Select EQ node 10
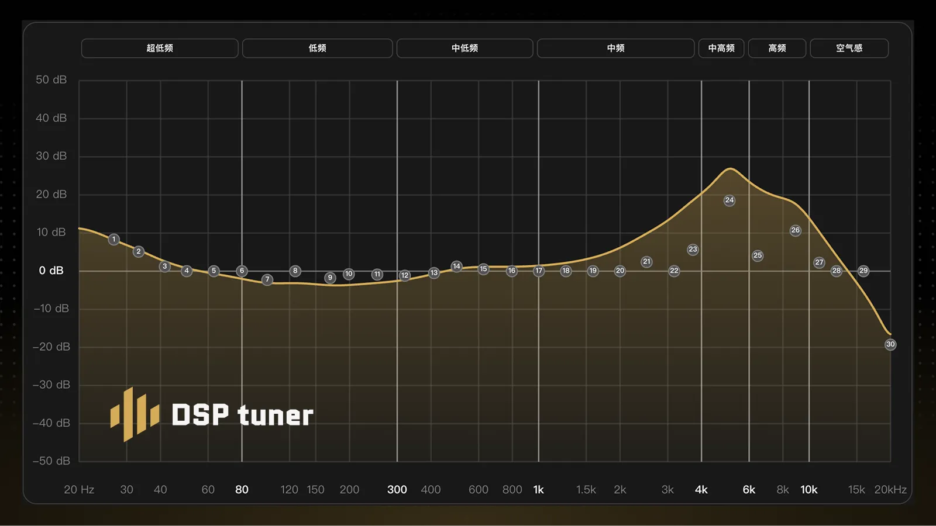This screenshot has width=936, height=526. tap(349, 274)
